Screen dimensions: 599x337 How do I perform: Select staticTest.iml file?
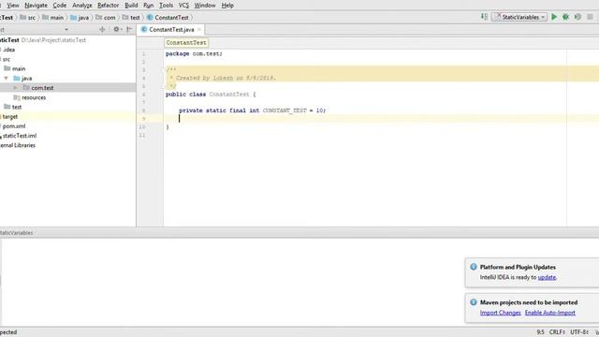[x=19, y=136]
